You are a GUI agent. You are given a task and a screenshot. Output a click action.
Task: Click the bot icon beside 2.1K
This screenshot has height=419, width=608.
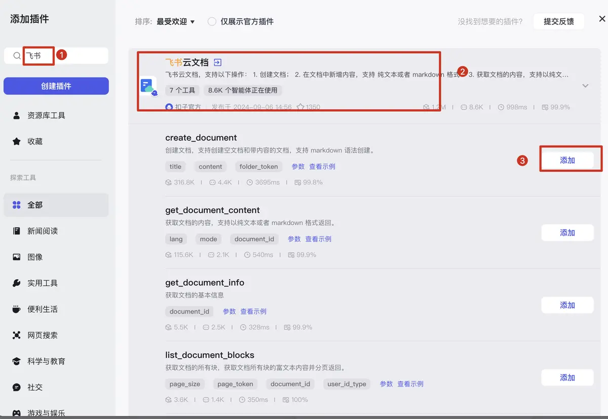coord(211,254)
